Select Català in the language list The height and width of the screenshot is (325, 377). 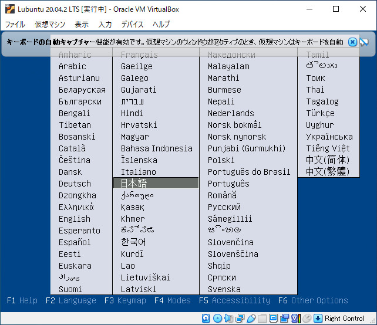pyautogui.click(x=72, y=148)
